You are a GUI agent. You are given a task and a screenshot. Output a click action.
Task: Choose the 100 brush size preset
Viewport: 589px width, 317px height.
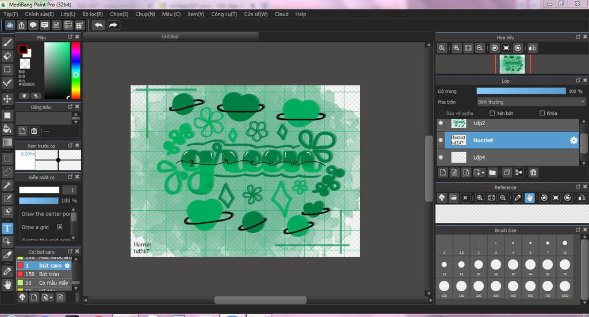tap(444, 288)
